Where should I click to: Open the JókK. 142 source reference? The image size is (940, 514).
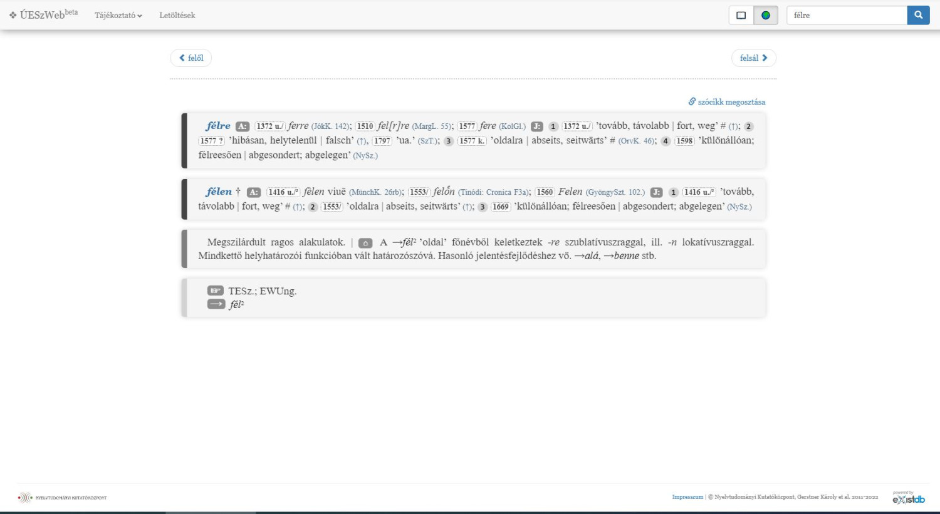(331, 126)
